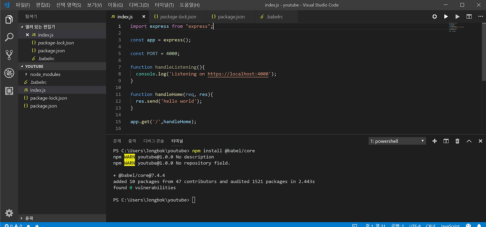486x227 pixels.
Task: Open the 터미널(T) menu
Action: [164, 5]
